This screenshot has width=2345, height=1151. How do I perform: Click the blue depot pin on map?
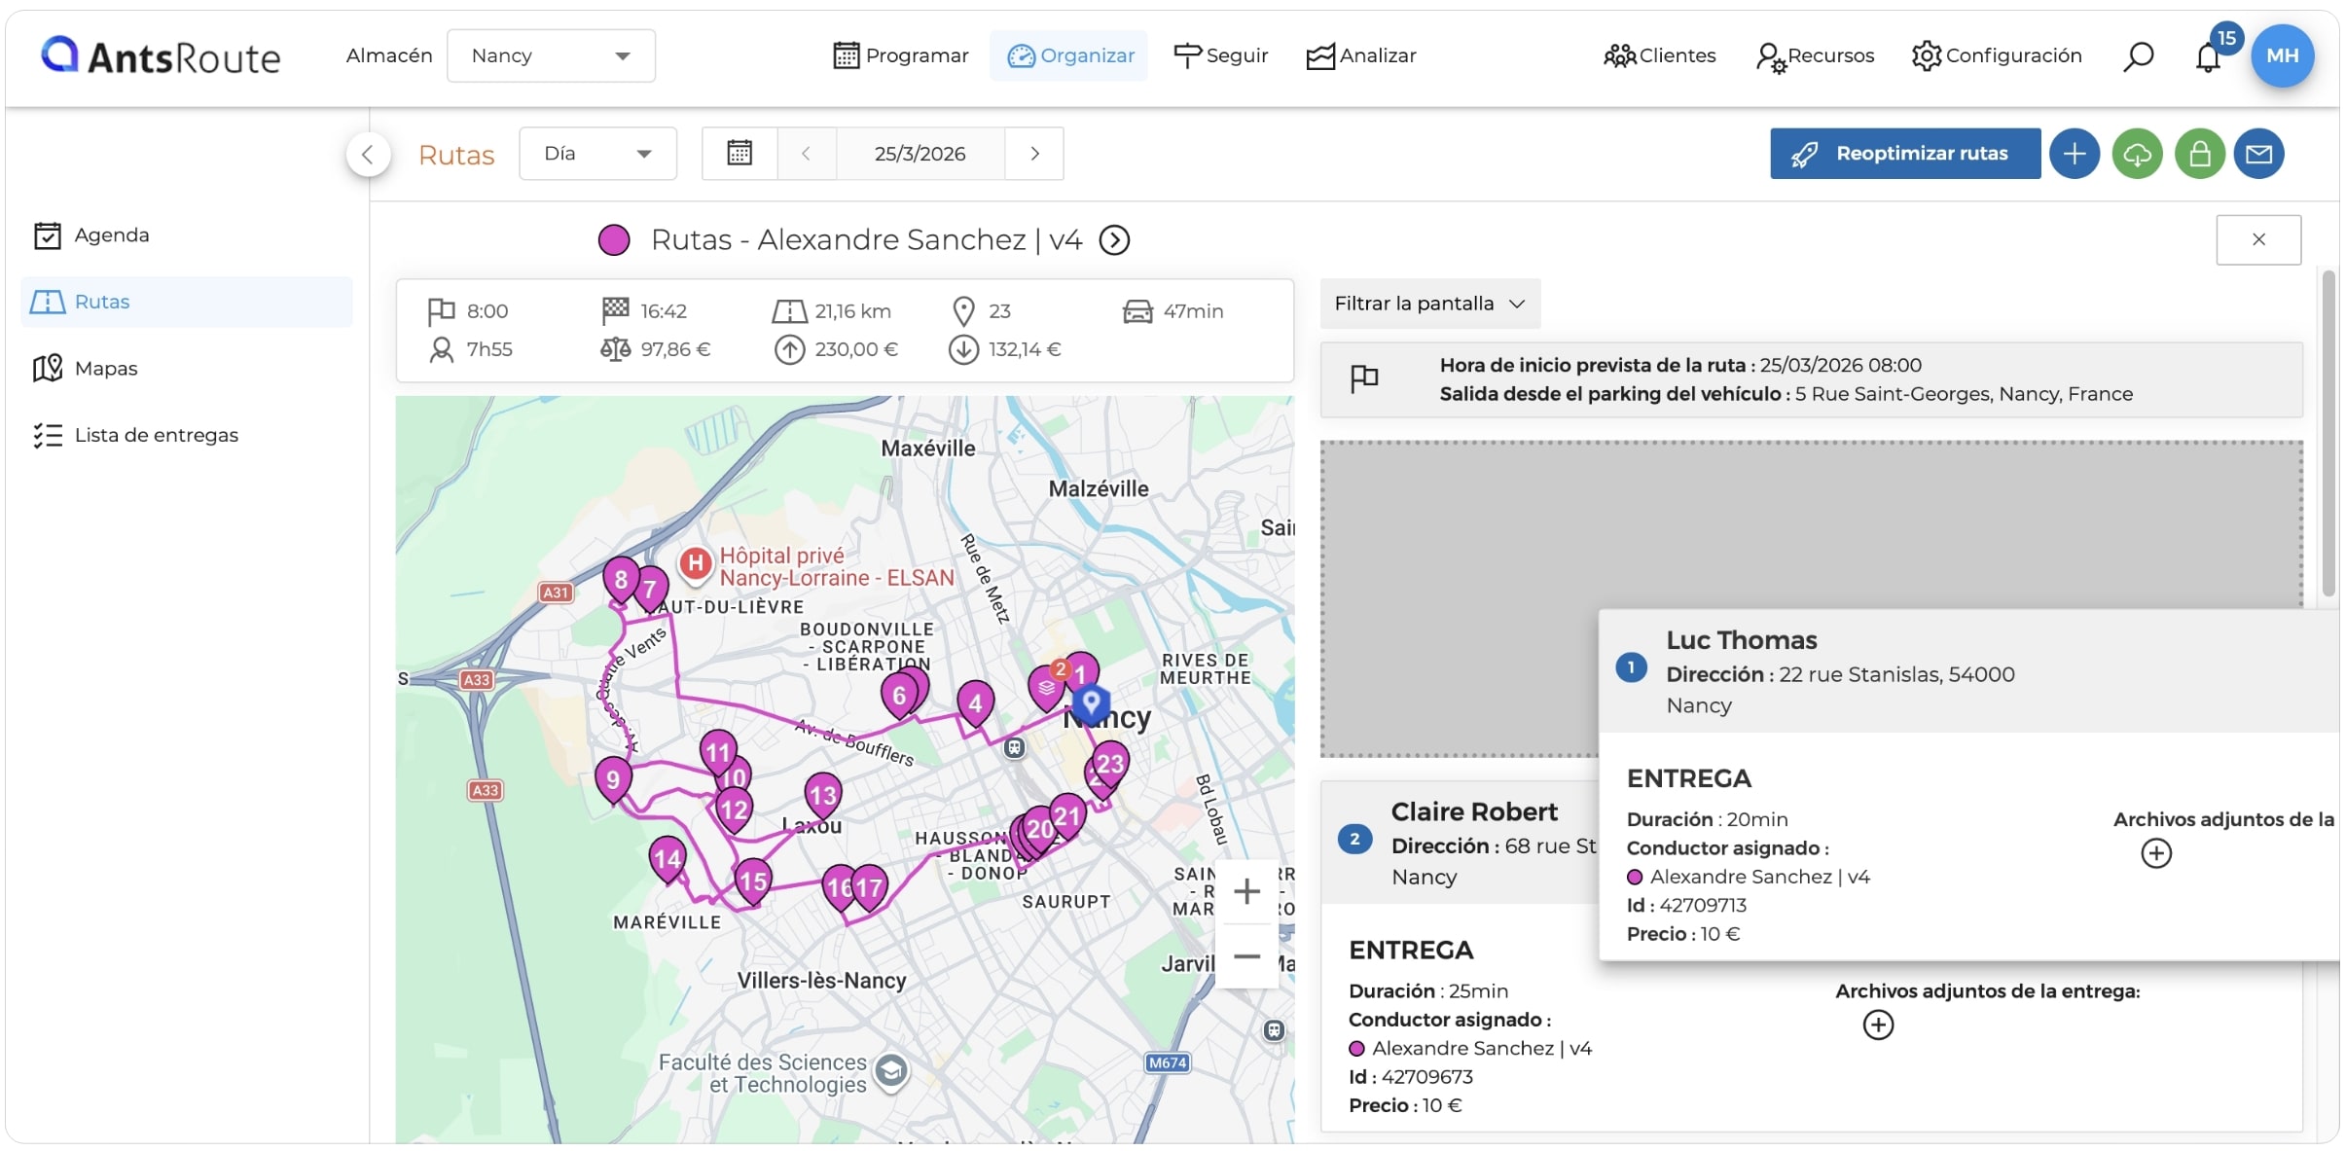coord(1092,702)
